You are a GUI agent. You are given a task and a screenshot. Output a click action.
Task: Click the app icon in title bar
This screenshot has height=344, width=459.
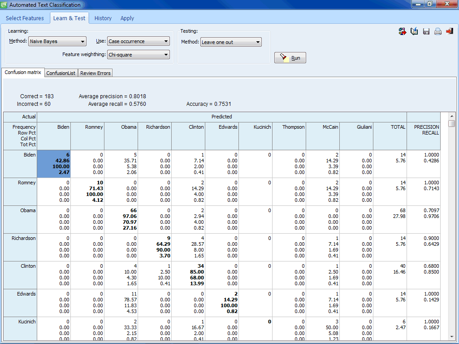4,5
